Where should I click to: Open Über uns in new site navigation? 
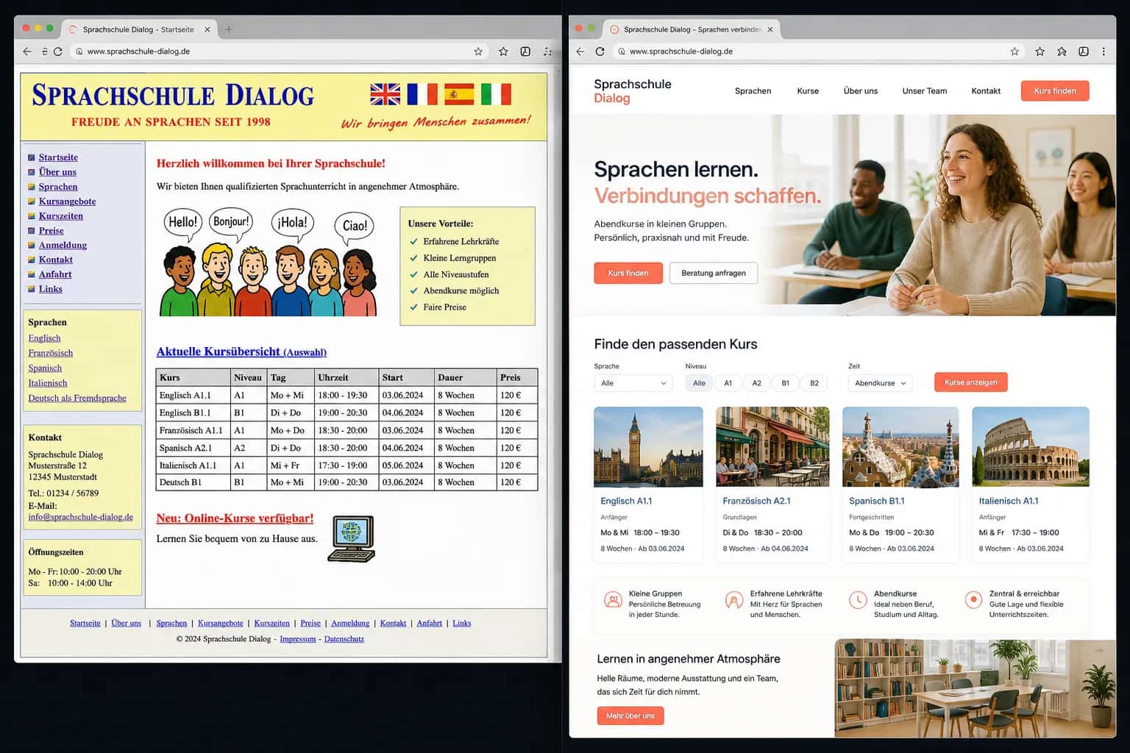pyautogui.click(x=861, y=91)
